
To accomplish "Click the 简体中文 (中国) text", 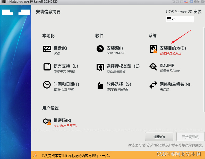I will (x=64, y=71).
